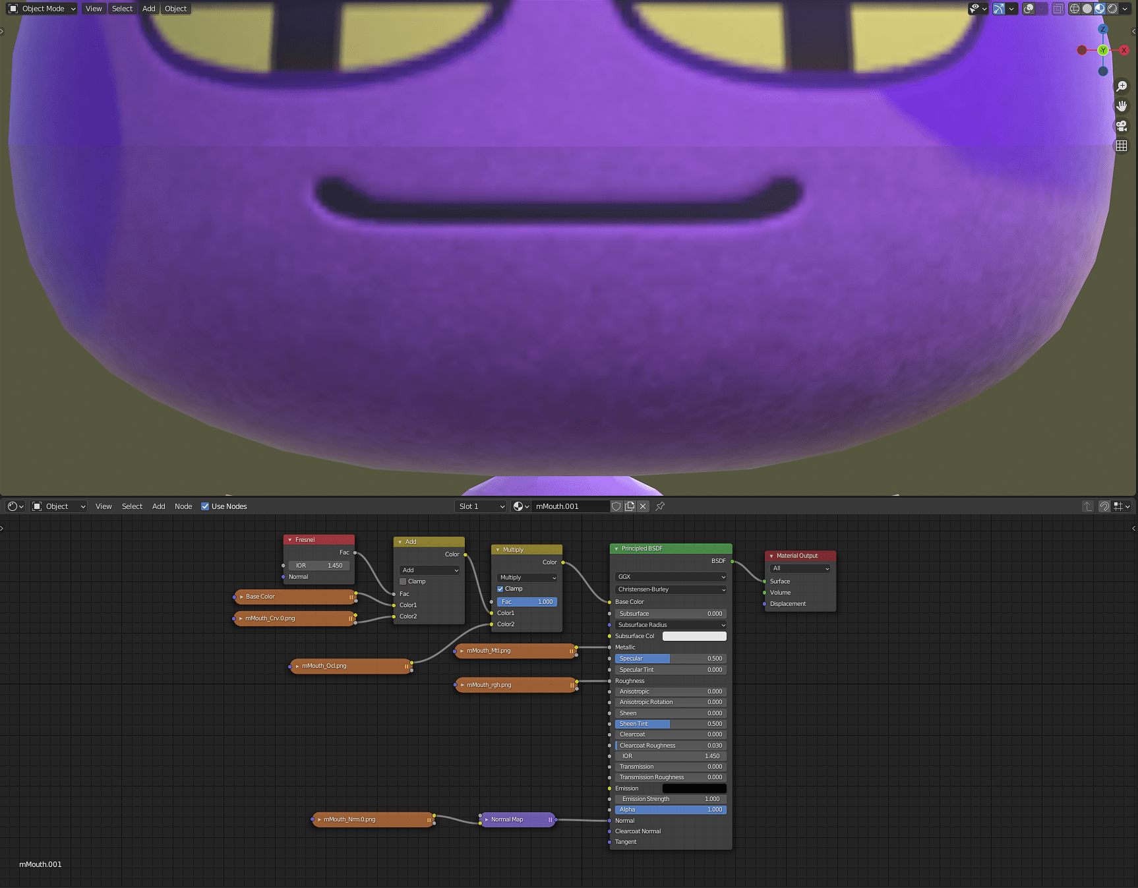Image resolution: width=1138 pixels, height=888 pixels.
Task: Expand the mMouth_Mtl.png node
Action: [x=462, y=651]
